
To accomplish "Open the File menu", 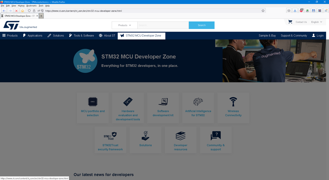I will point(3,6).
